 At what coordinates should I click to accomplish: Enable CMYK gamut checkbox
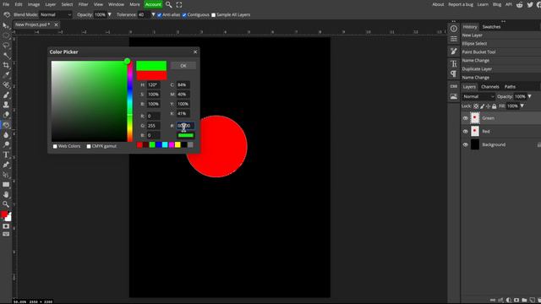89,146
